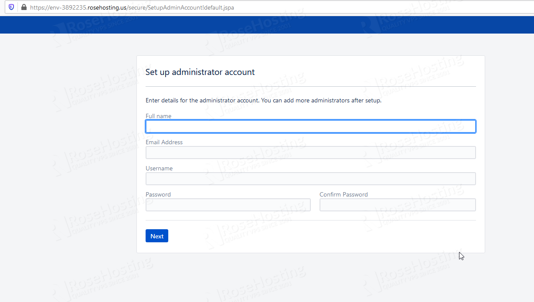Focus the Full name input field

tap(310, 126)
